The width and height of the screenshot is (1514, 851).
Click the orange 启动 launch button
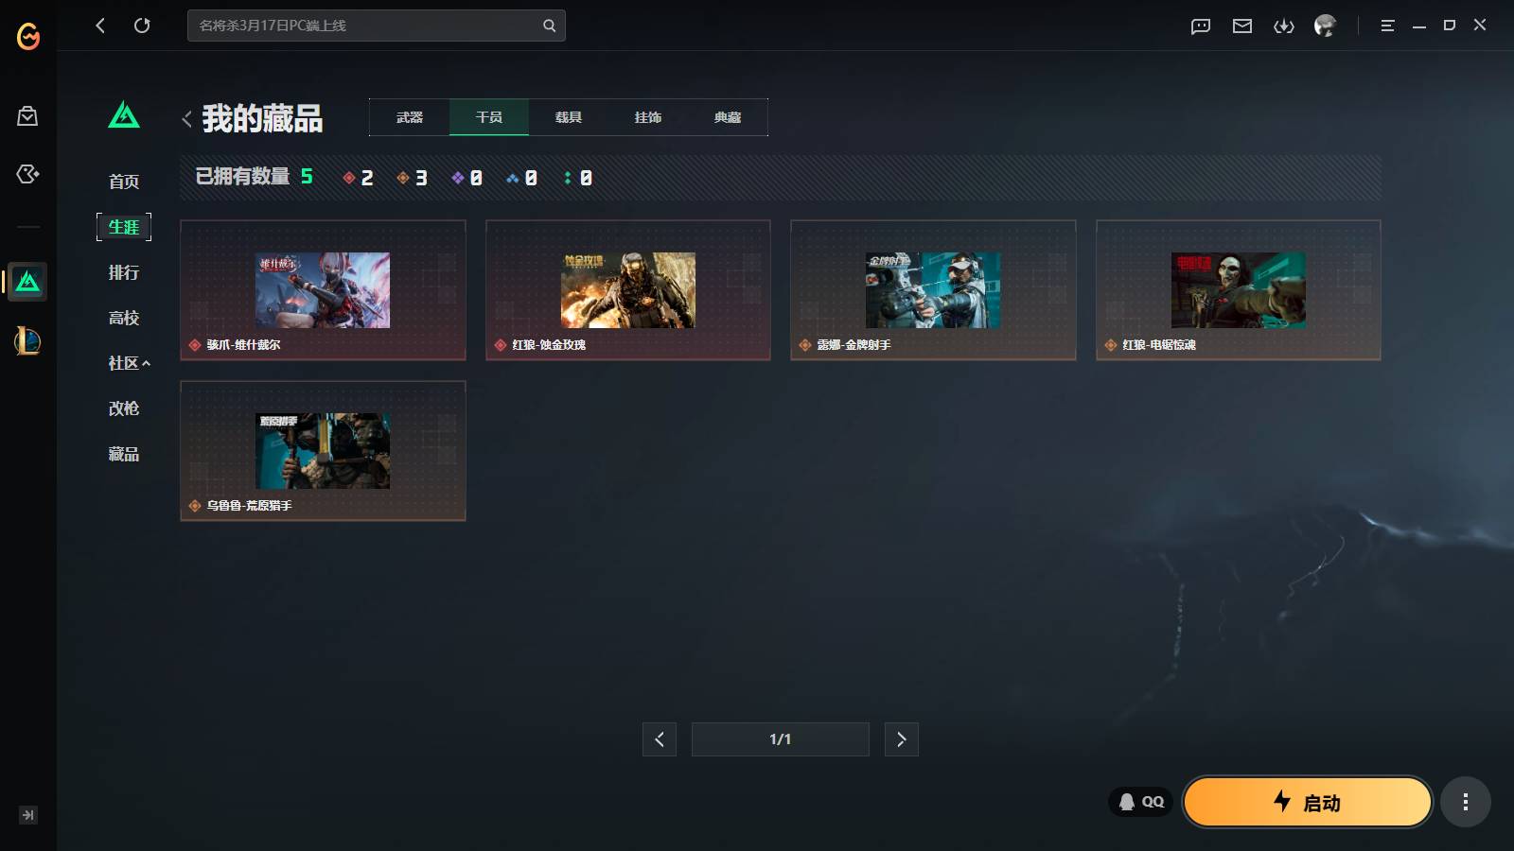tap(1308, 802)
